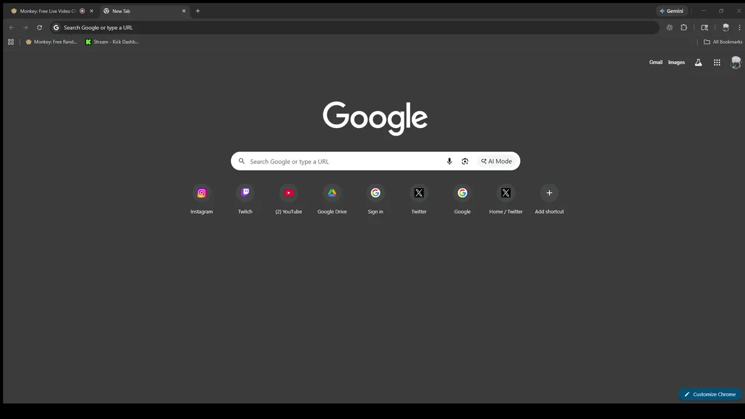Open the Stream - Kick Dashb... bookmark
The image size is (745, 419).
[x=112, y=42]
